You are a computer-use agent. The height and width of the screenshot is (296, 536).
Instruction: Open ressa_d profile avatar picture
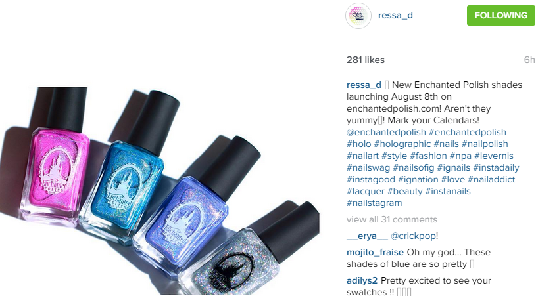tap(358, 16)
